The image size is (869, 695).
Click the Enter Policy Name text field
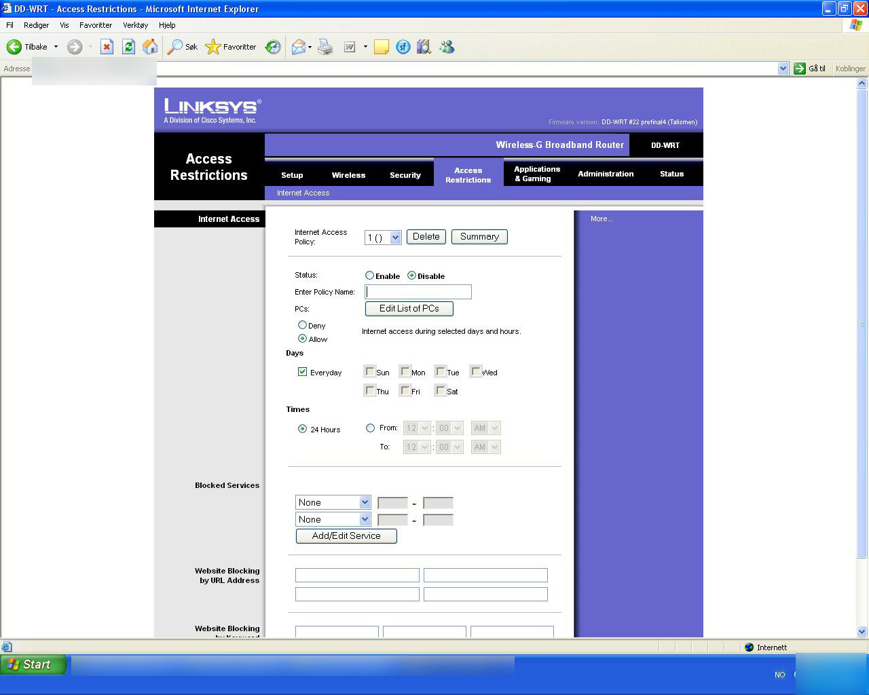(418, 292)
